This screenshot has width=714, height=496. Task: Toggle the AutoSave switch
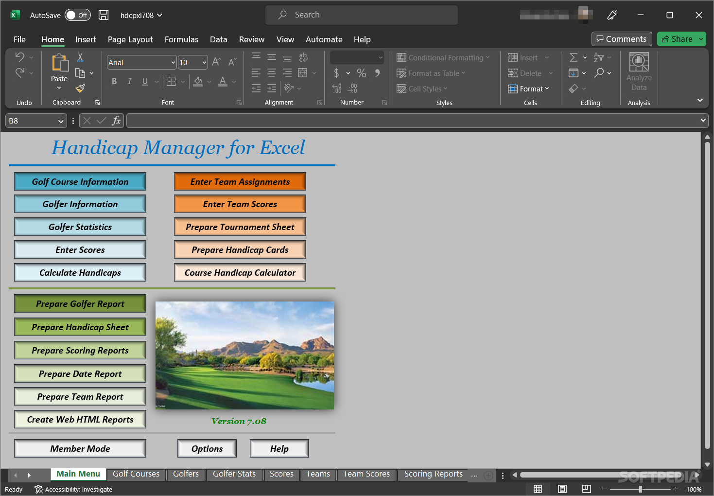[x=78, y=15]
